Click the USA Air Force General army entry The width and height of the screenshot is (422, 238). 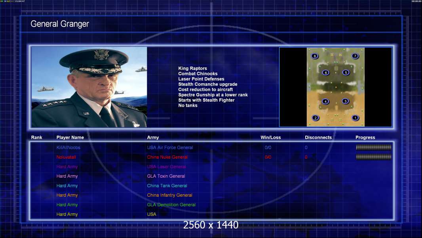pyautogui.click(x=170, y=148)
